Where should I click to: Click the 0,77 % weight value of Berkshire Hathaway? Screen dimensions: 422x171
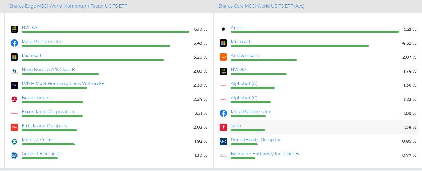tap(409, 156)
